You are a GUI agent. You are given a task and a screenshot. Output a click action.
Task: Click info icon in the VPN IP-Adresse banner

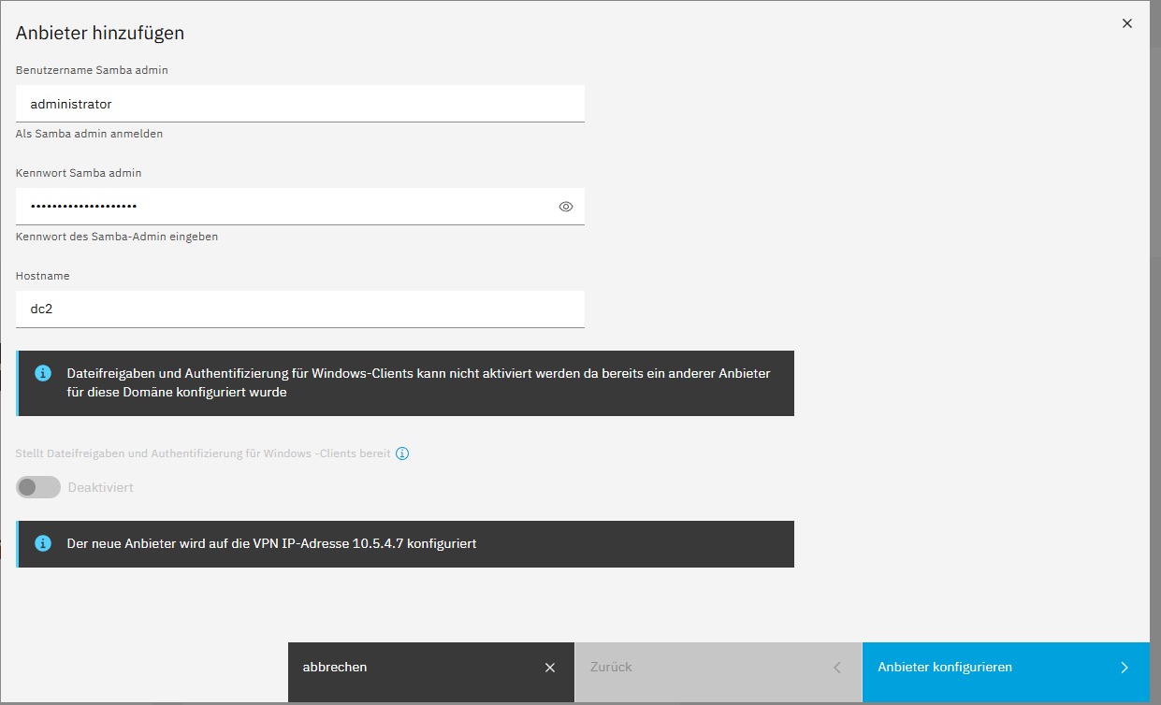[x=43, y=543]
